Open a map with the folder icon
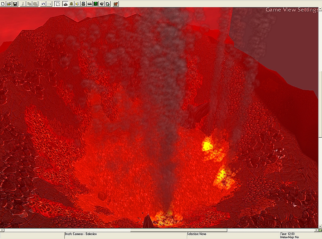Viewport: 322px width, 239px height. coord(9,4)
